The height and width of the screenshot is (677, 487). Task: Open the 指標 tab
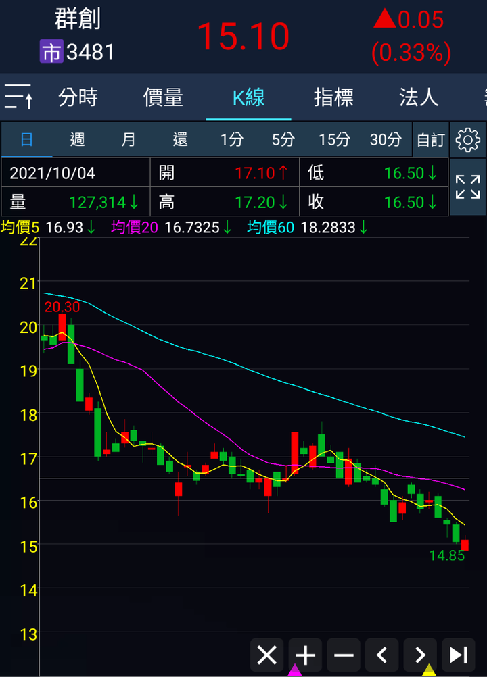point(333,97)
